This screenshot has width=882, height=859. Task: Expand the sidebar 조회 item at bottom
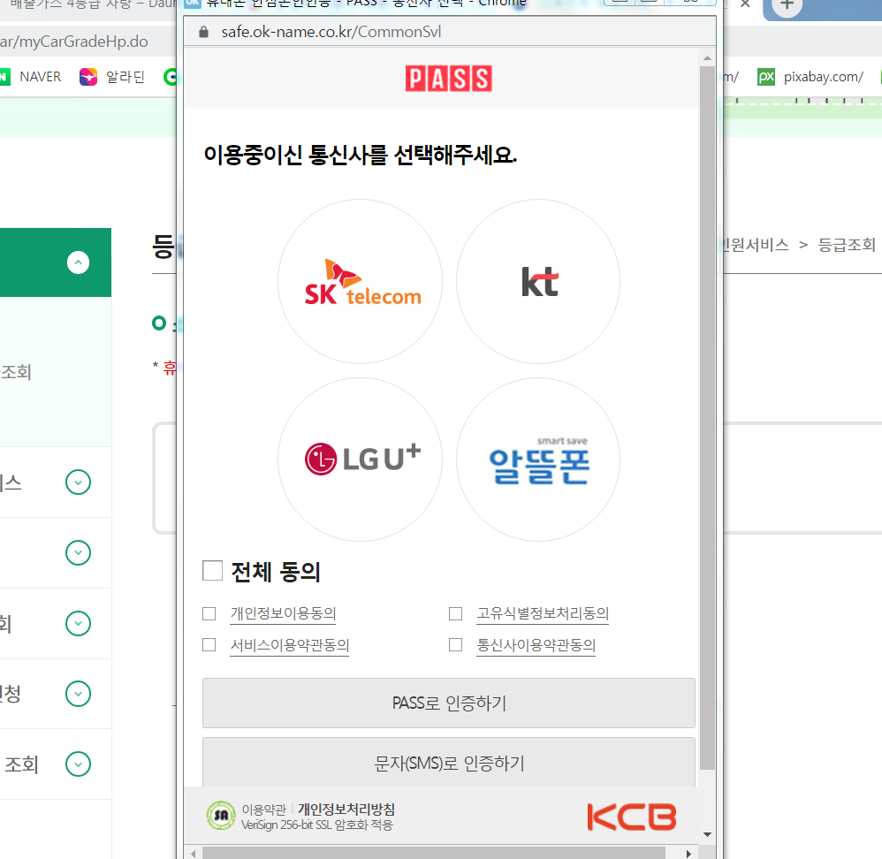click(78, 764)
